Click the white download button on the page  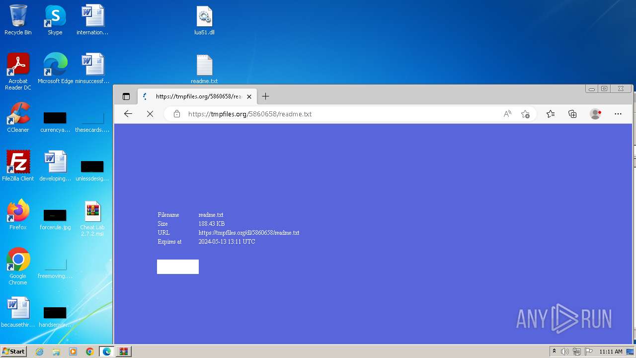pyautogui.click(x=178, y=267)
